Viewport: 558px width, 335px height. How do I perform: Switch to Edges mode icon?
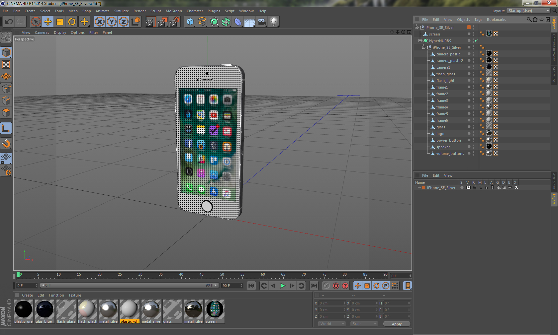(x=6, y=101)
